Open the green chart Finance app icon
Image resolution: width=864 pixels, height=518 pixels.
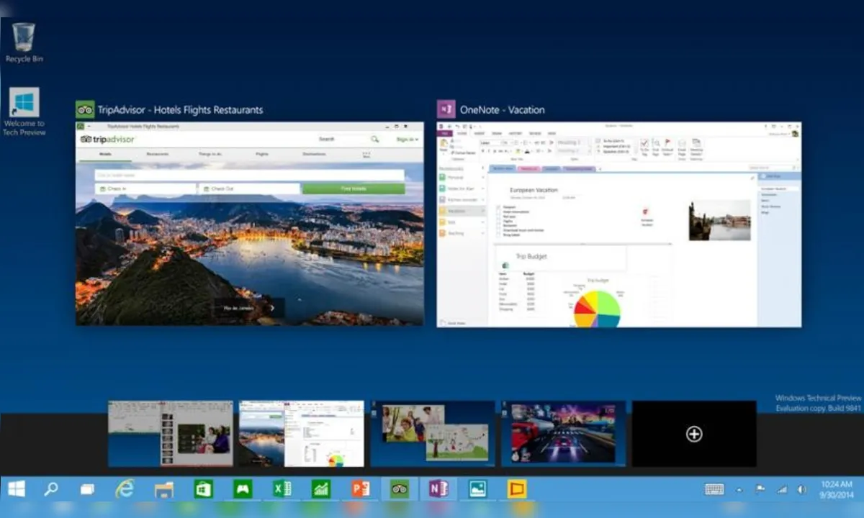(x=321, y=489)
